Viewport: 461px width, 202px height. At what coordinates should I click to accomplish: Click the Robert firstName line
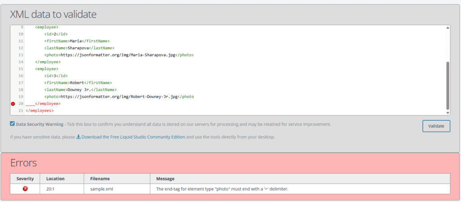click(78, 83)
